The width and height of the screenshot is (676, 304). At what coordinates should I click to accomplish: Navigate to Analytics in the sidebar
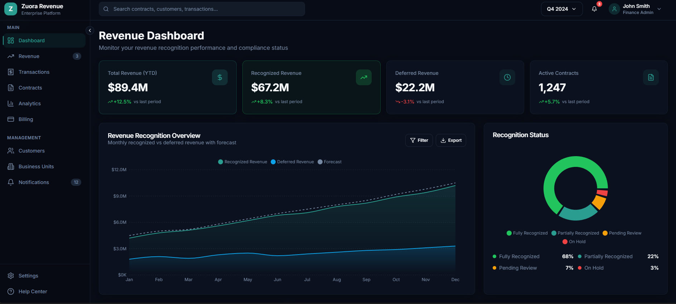[x=30, y=103]
